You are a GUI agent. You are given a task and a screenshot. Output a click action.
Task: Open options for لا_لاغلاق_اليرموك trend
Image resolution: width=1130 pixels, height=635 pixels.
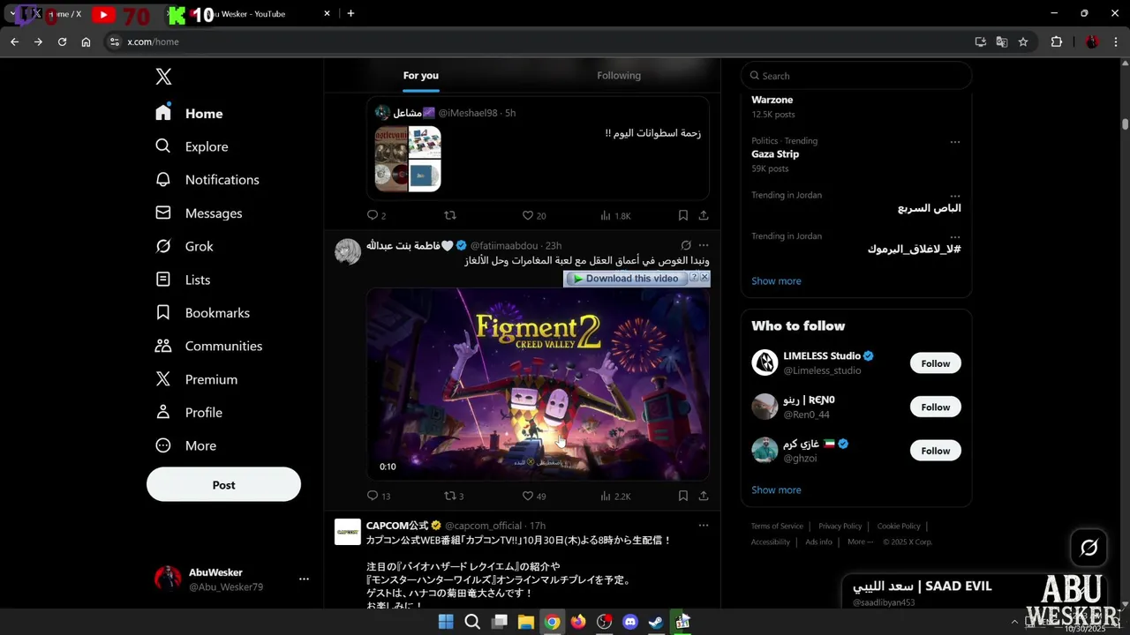[954, 236]
